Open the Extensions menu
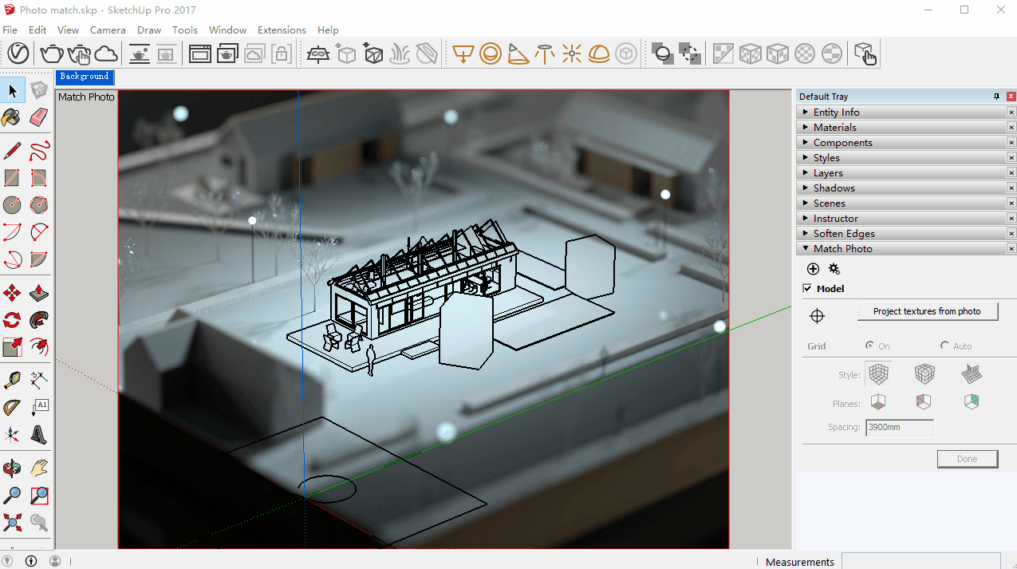This screenshot has height=569, width=1017. (282, 30)
